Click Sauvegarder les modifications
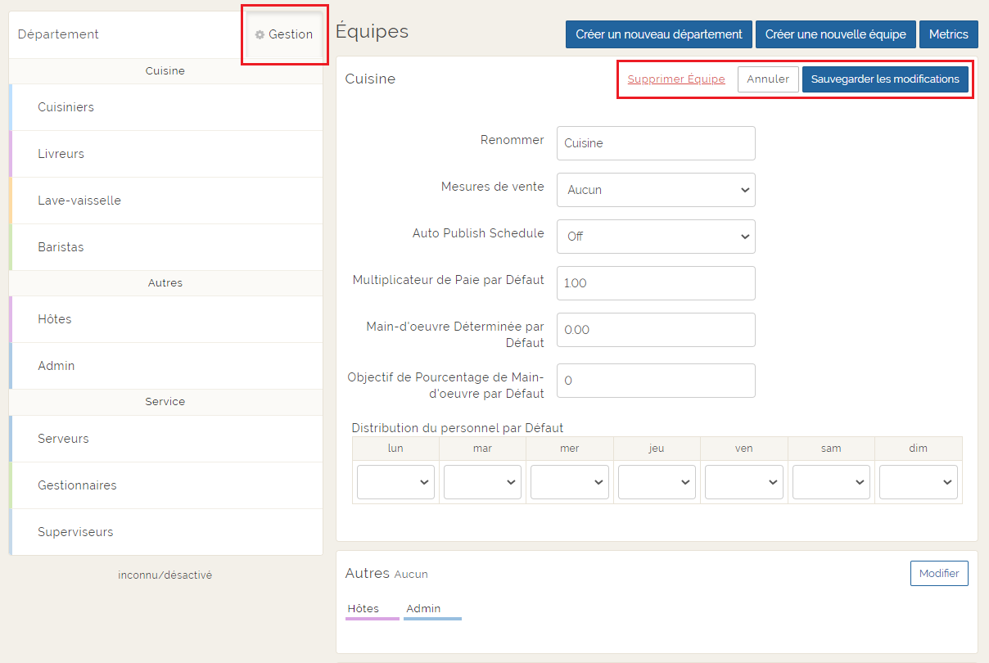989x663 pixels. point(885,79)
